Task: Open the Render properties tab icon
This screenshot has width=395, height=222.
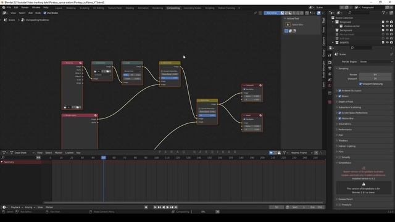Action: (x=330, y=62)
